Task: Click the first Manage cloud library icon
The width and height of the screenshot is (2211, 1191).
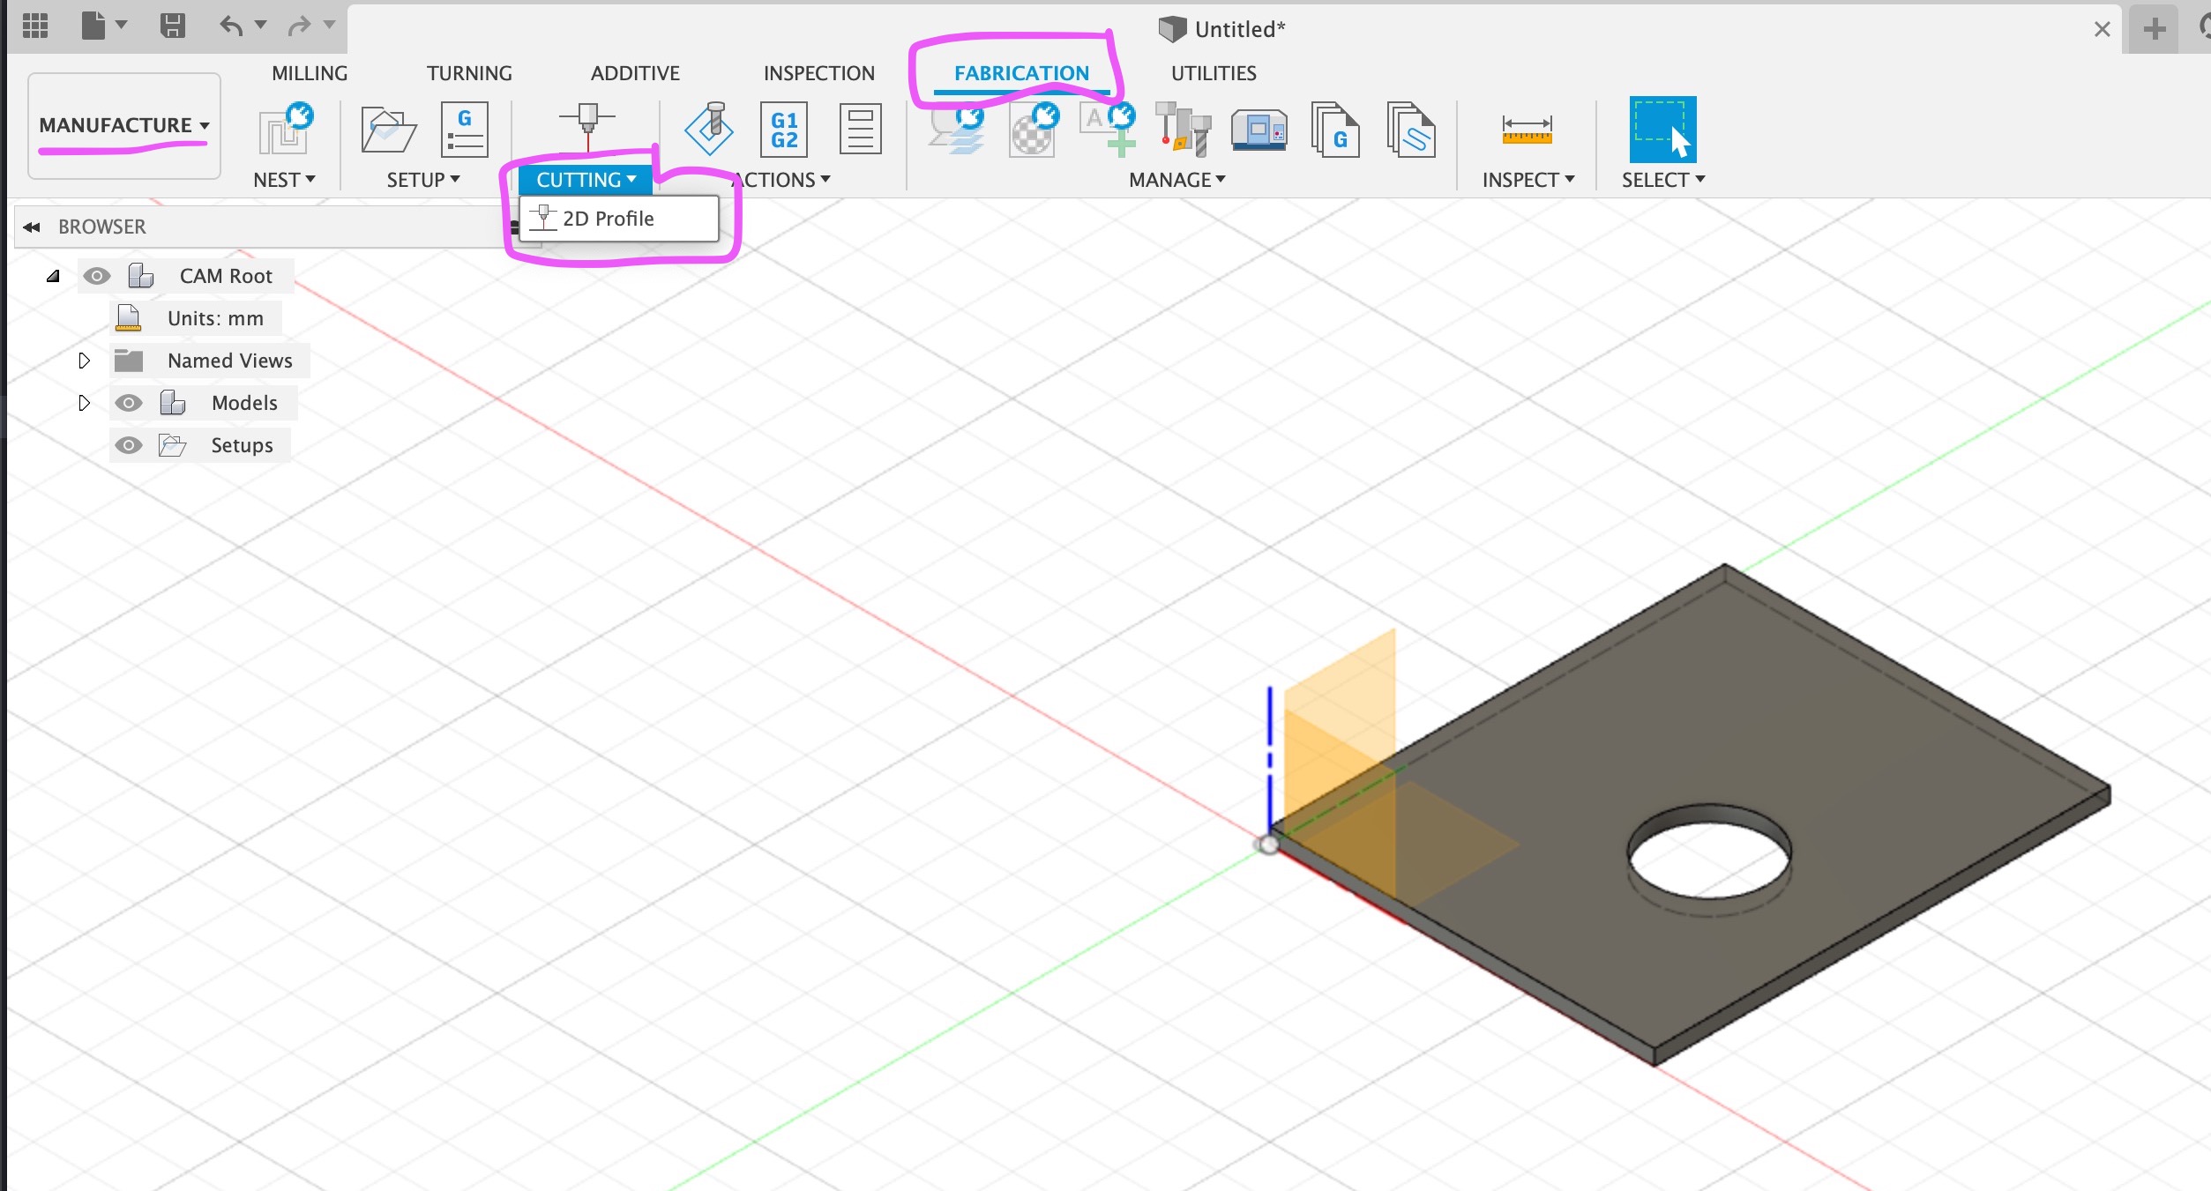Action: pos(958,130)
